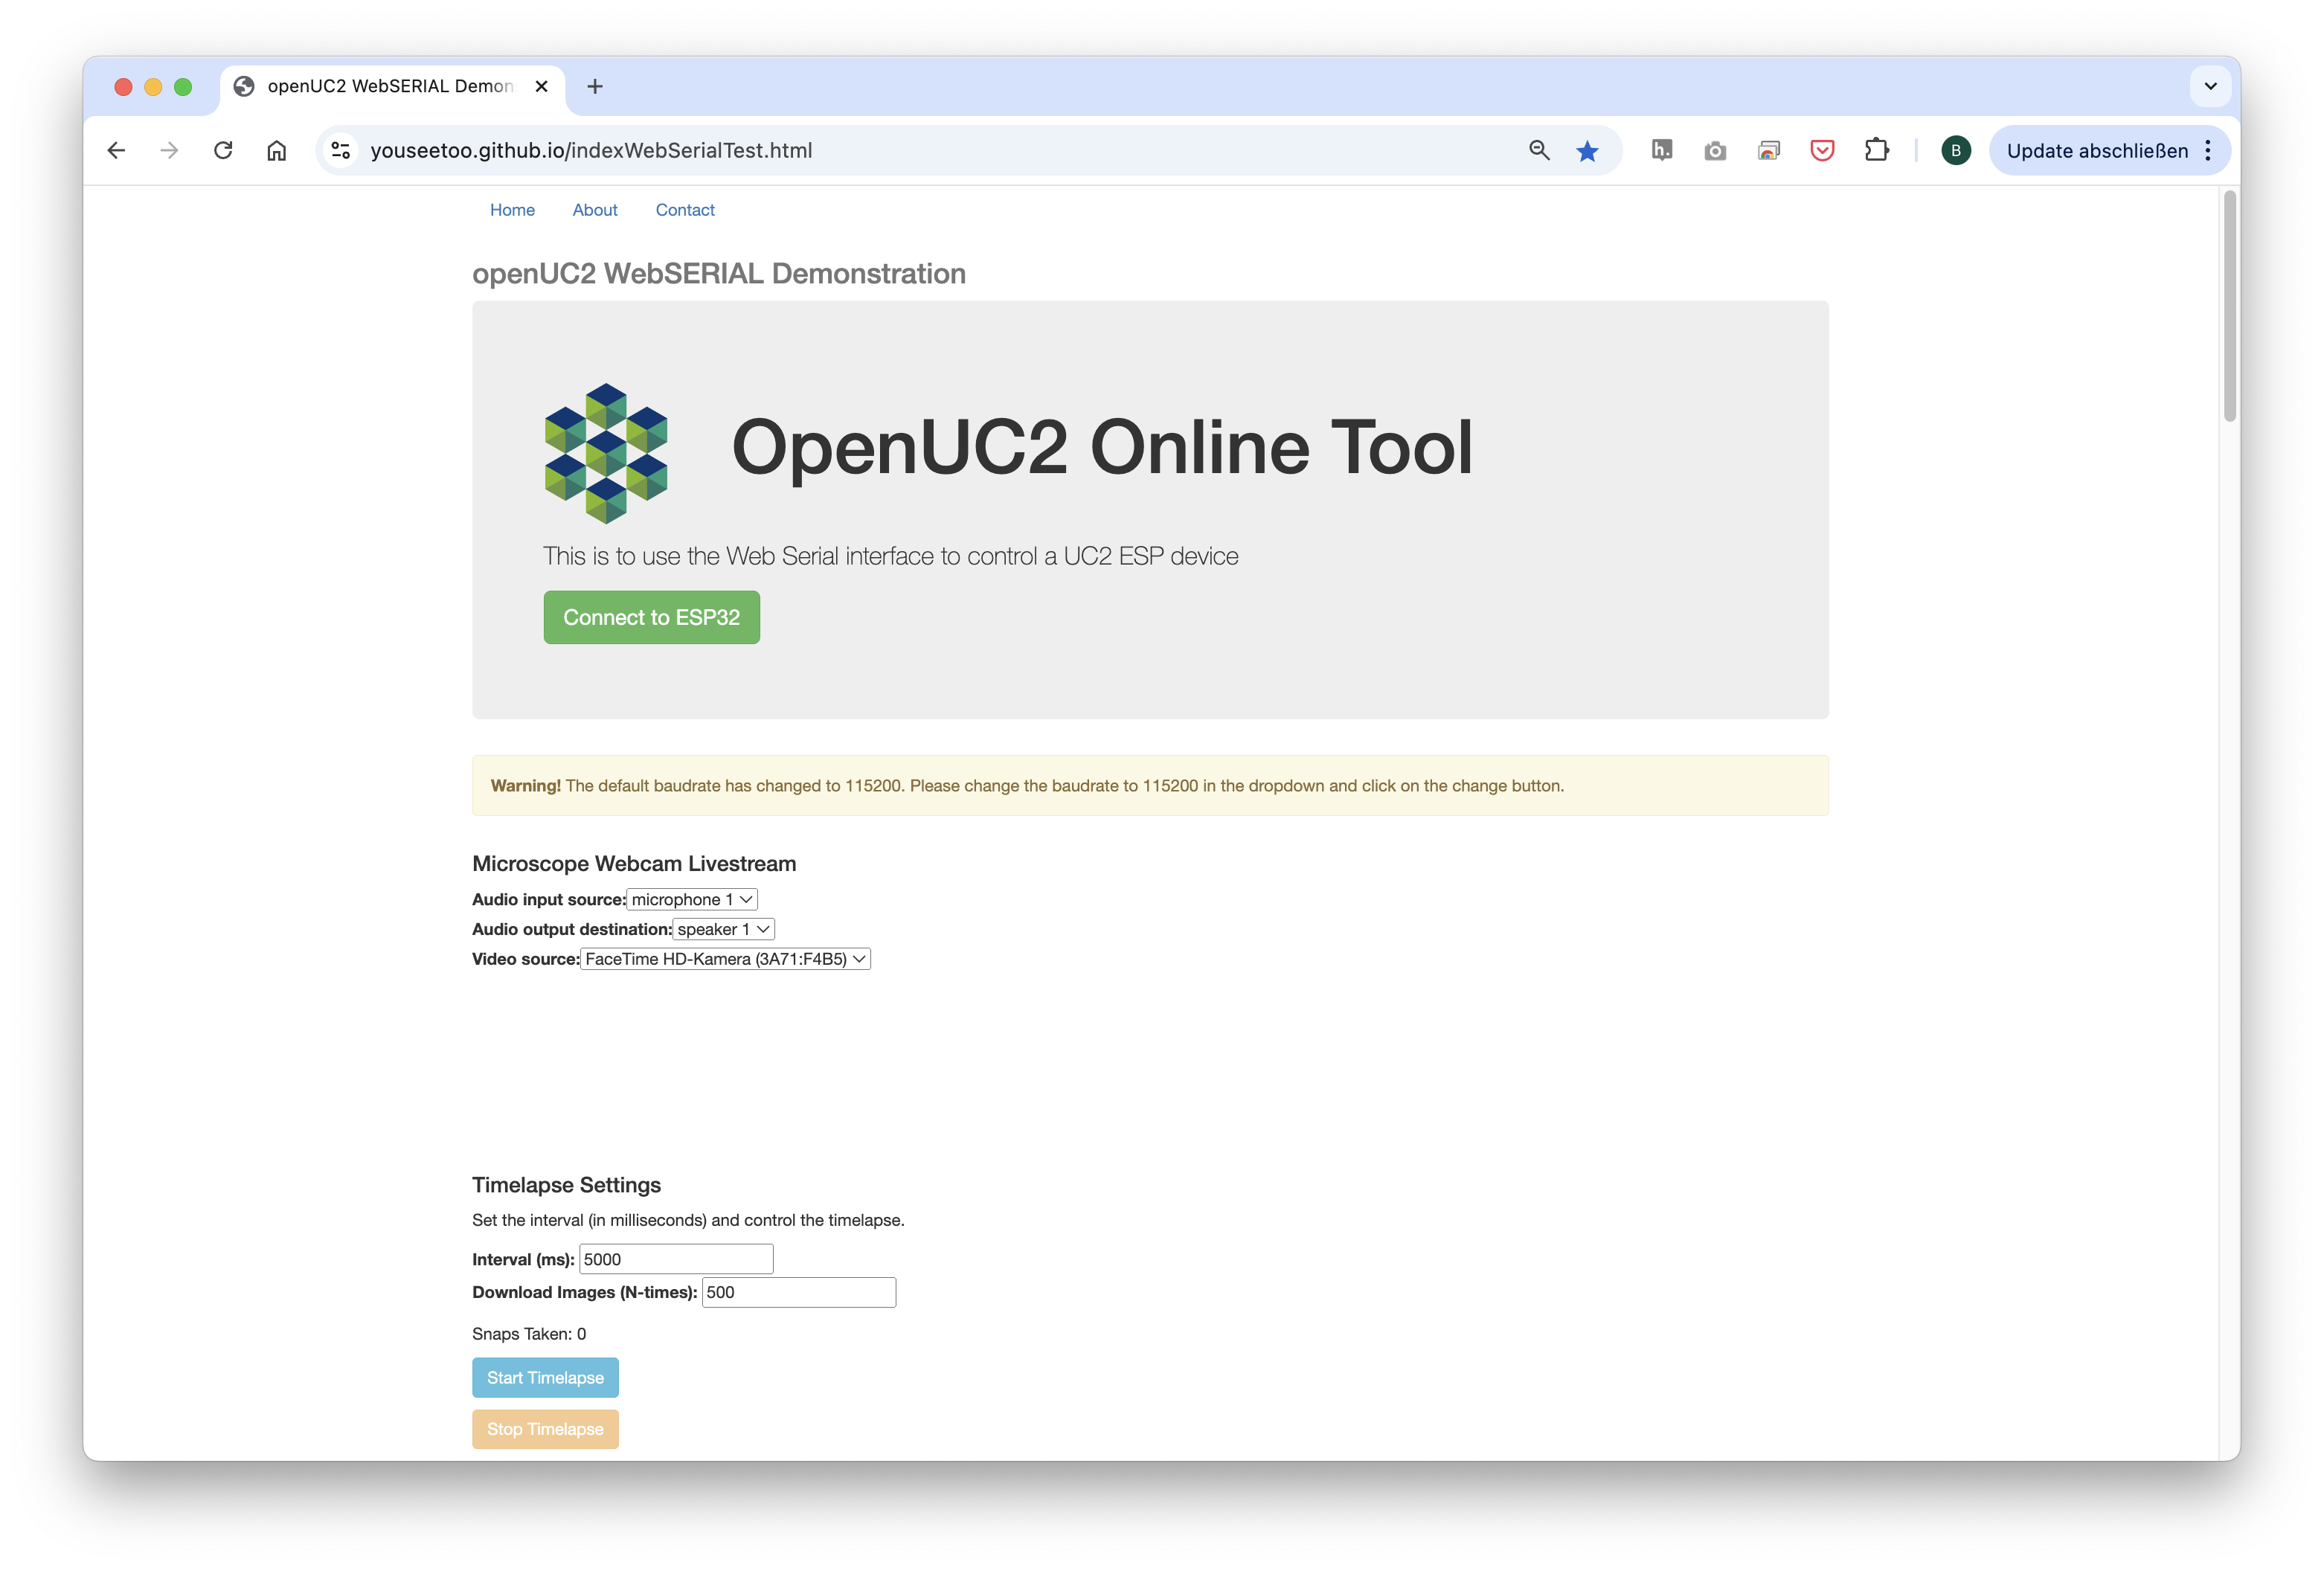Expand the Audio input source dropdown

[692, 899]
